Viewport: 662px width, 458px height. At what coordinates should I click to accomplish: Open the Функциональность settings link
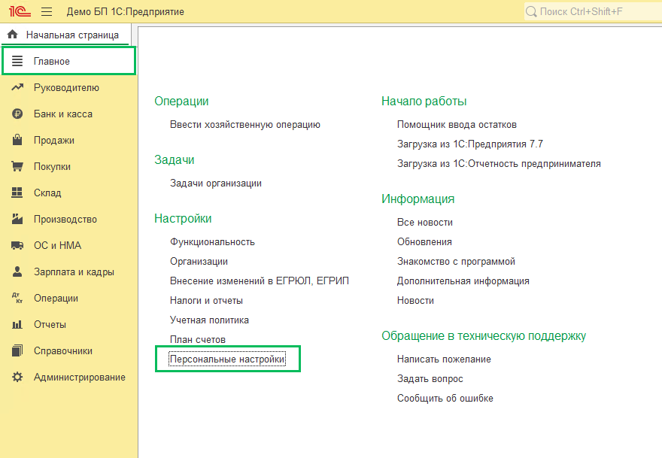coord(212,242)
